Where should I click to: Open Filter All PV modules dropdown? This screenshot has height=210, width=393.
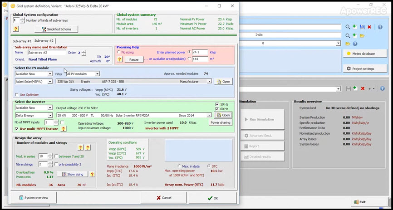pos(97,74)
